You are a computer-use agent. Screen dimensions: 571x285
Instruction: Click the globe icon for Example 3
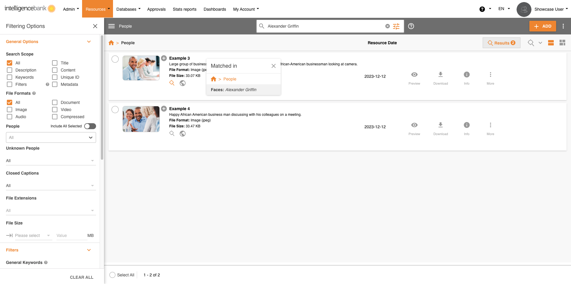pos(183,83)
